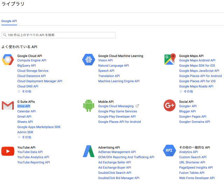
Task: Open Google+ Pages API
Action: [193, 117]
